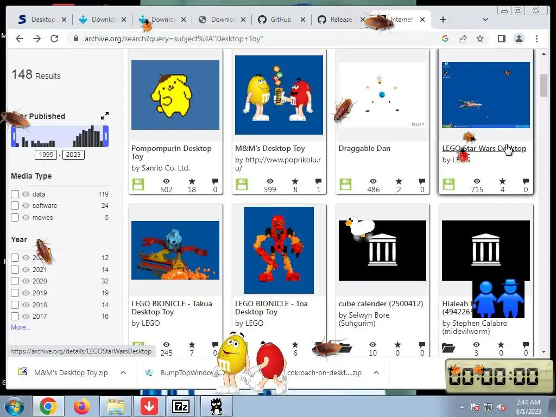Viewport: 556px width, 417px height.
Task: Click Hialeah item's folder icon
Action: click(x=448, y=348)
